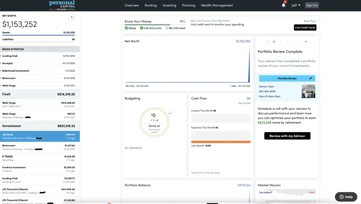Click Review with my Advisor button
Image resolution: width=361 pixels, height=204 pixels.
[x=287, y=136]
